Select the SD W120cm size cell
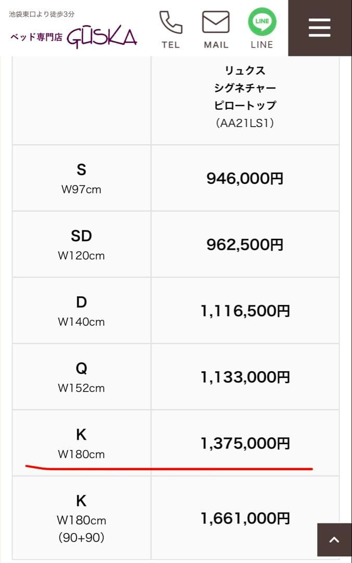 (x=81, y=244)
